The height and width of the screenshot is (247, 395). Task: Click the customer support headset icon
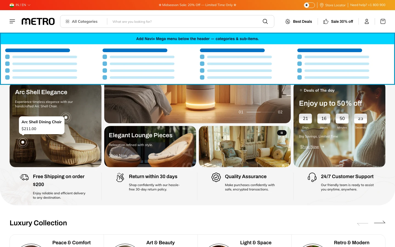312,177
